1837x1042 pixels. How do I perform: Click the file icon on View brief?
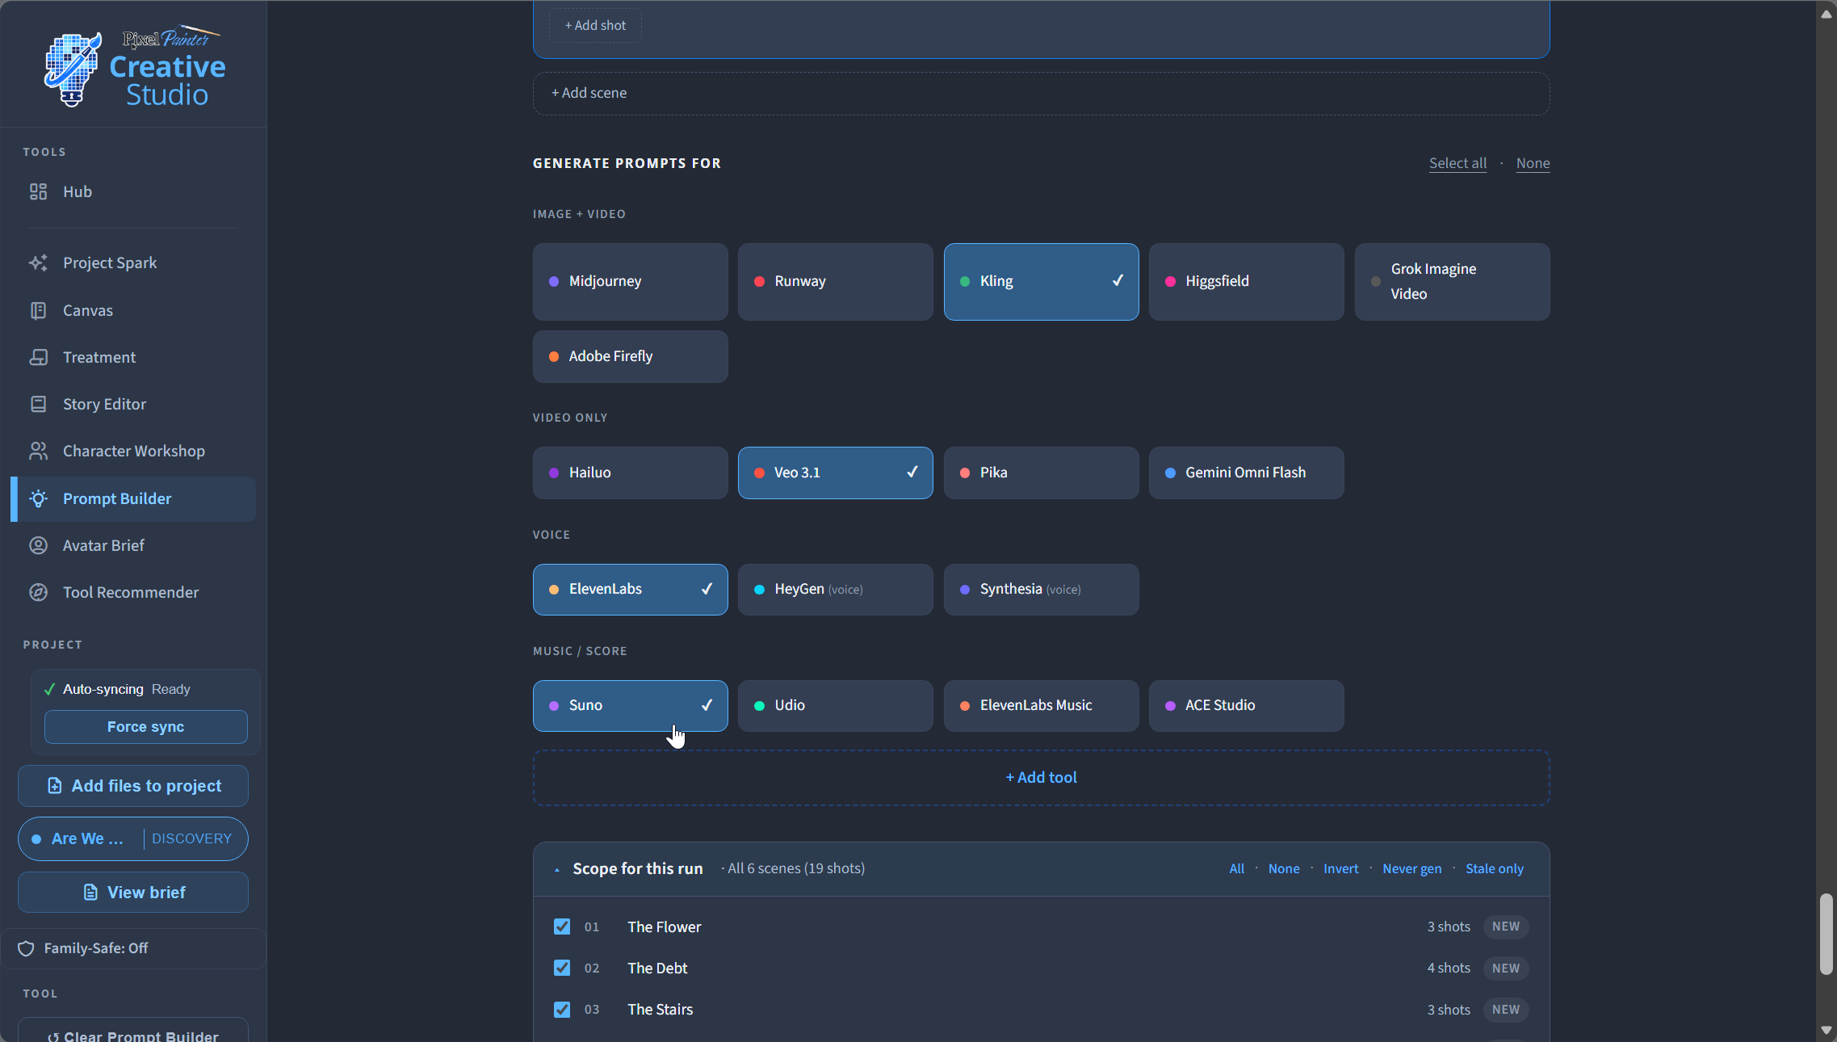click(90, 893)
